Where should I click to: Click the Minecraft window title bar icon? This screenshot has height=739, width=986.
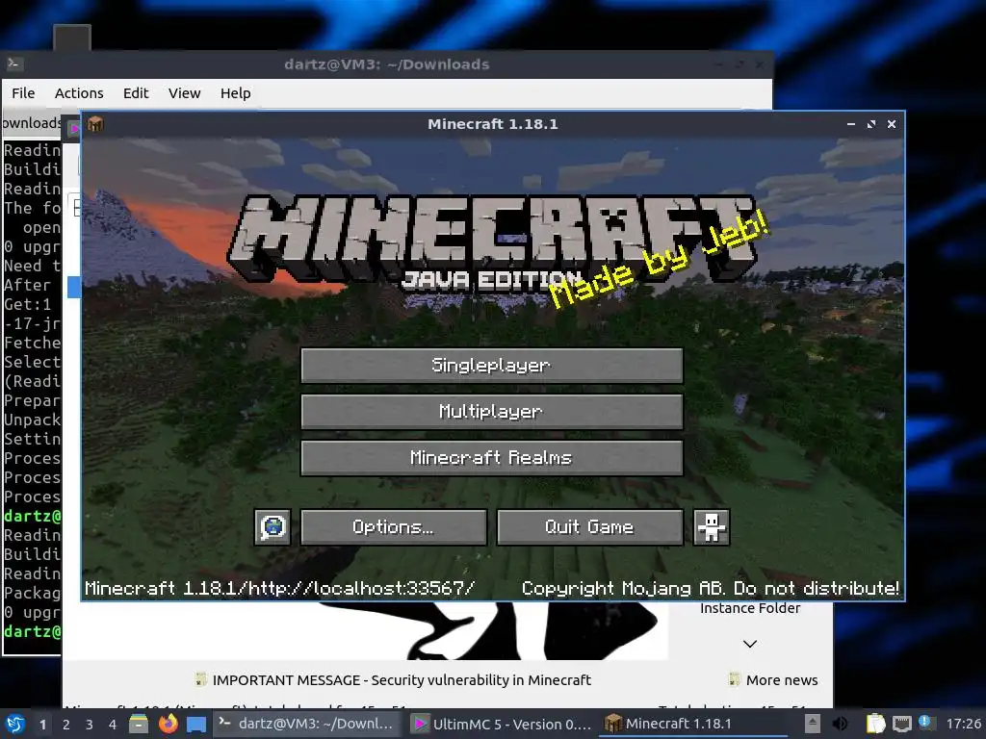click(95, 124)
